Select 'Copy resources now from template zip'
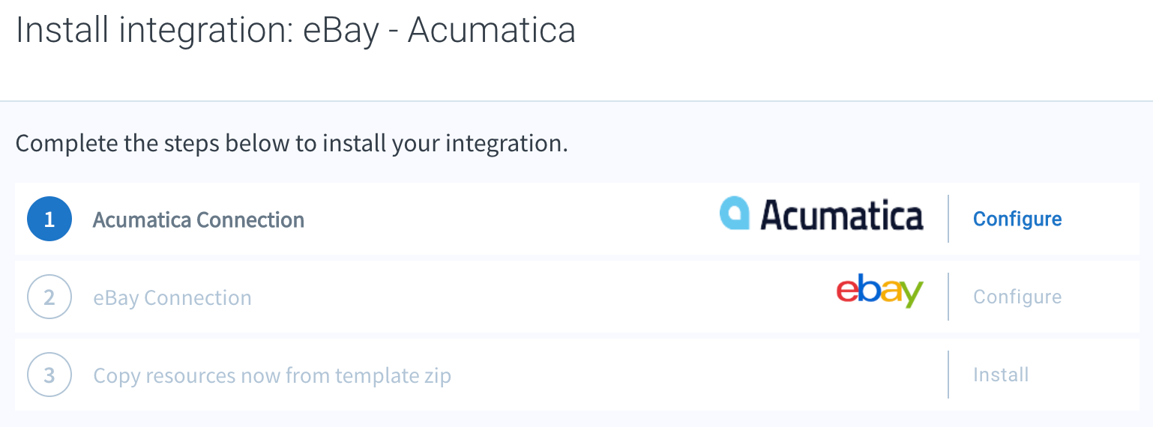1153x427 pixels. pyautogui.click(x=272, y=375)
